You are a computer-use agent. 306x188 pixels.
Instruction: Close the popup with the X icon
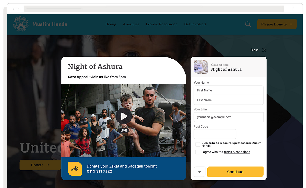click(x=264, y=50)
